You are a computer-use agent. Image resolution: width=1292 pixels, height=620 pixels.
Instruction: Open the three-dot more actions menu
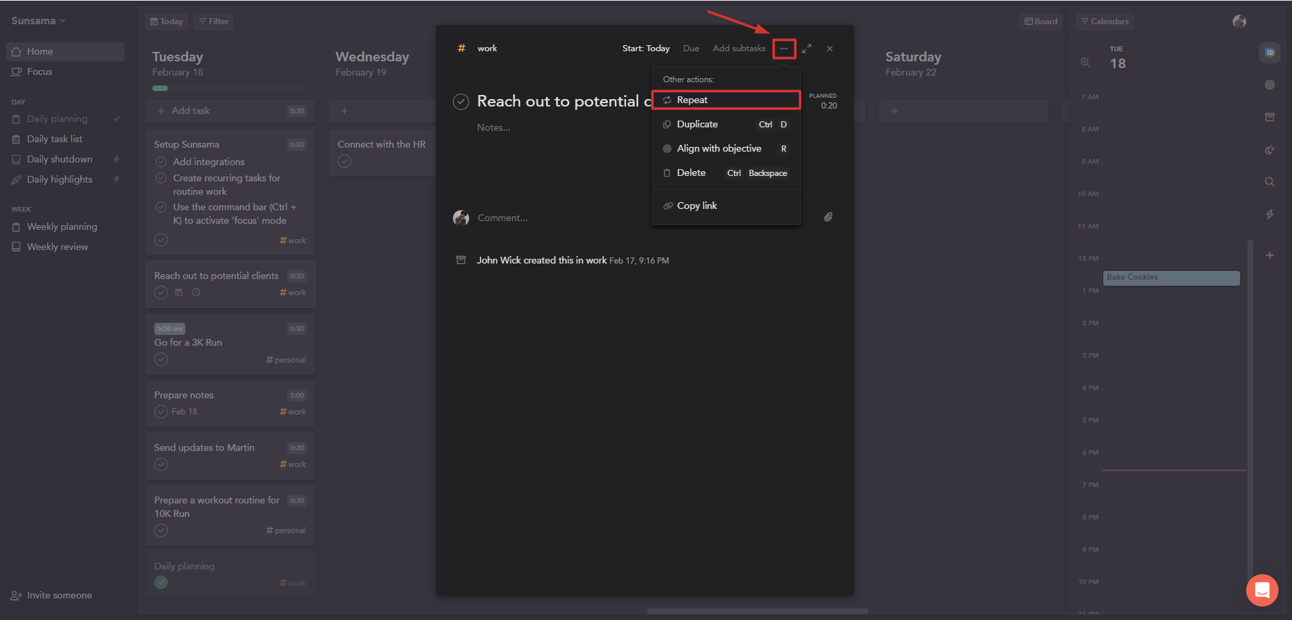pos(784,49)
